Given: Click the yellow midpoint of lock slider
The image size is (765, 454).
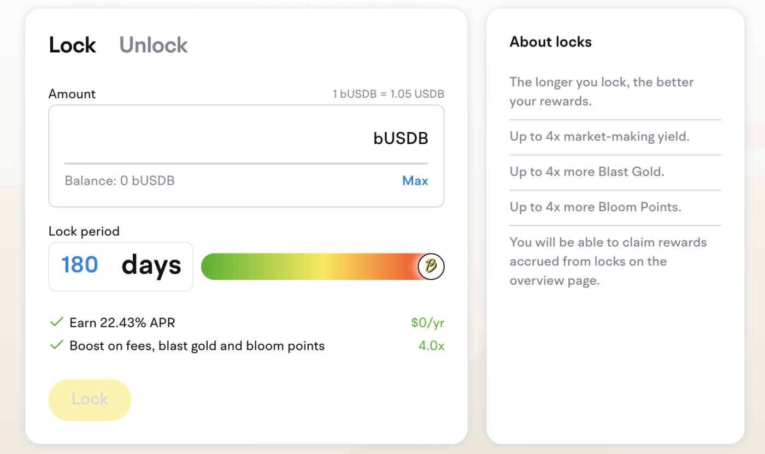Looking at the screenshot, I should coord(322,267).
